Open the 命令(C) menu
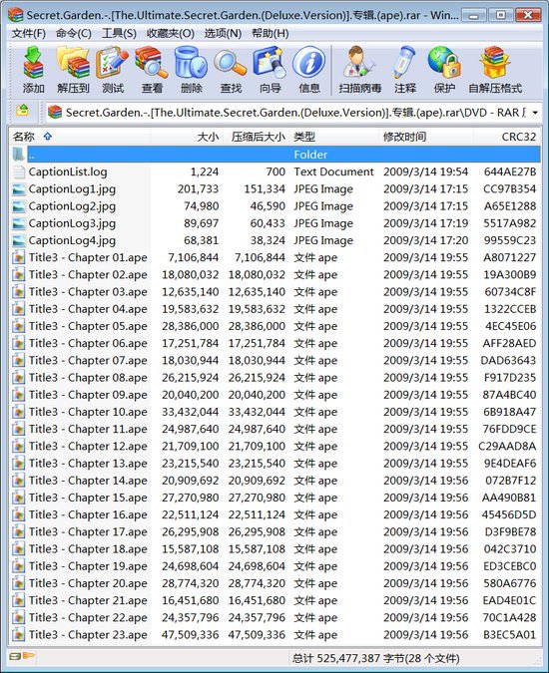 click(74, 33)
